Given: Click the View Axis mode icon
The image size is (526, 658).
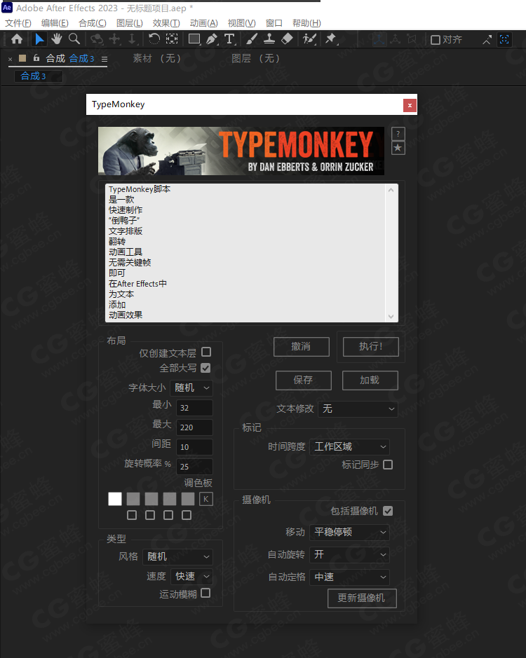Looking at the screenshot, I should (412, 39).
